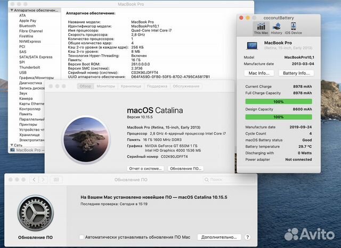Go forward in Software Update window
The width and height of the screenshot is (341, 248).
[43, 179]
